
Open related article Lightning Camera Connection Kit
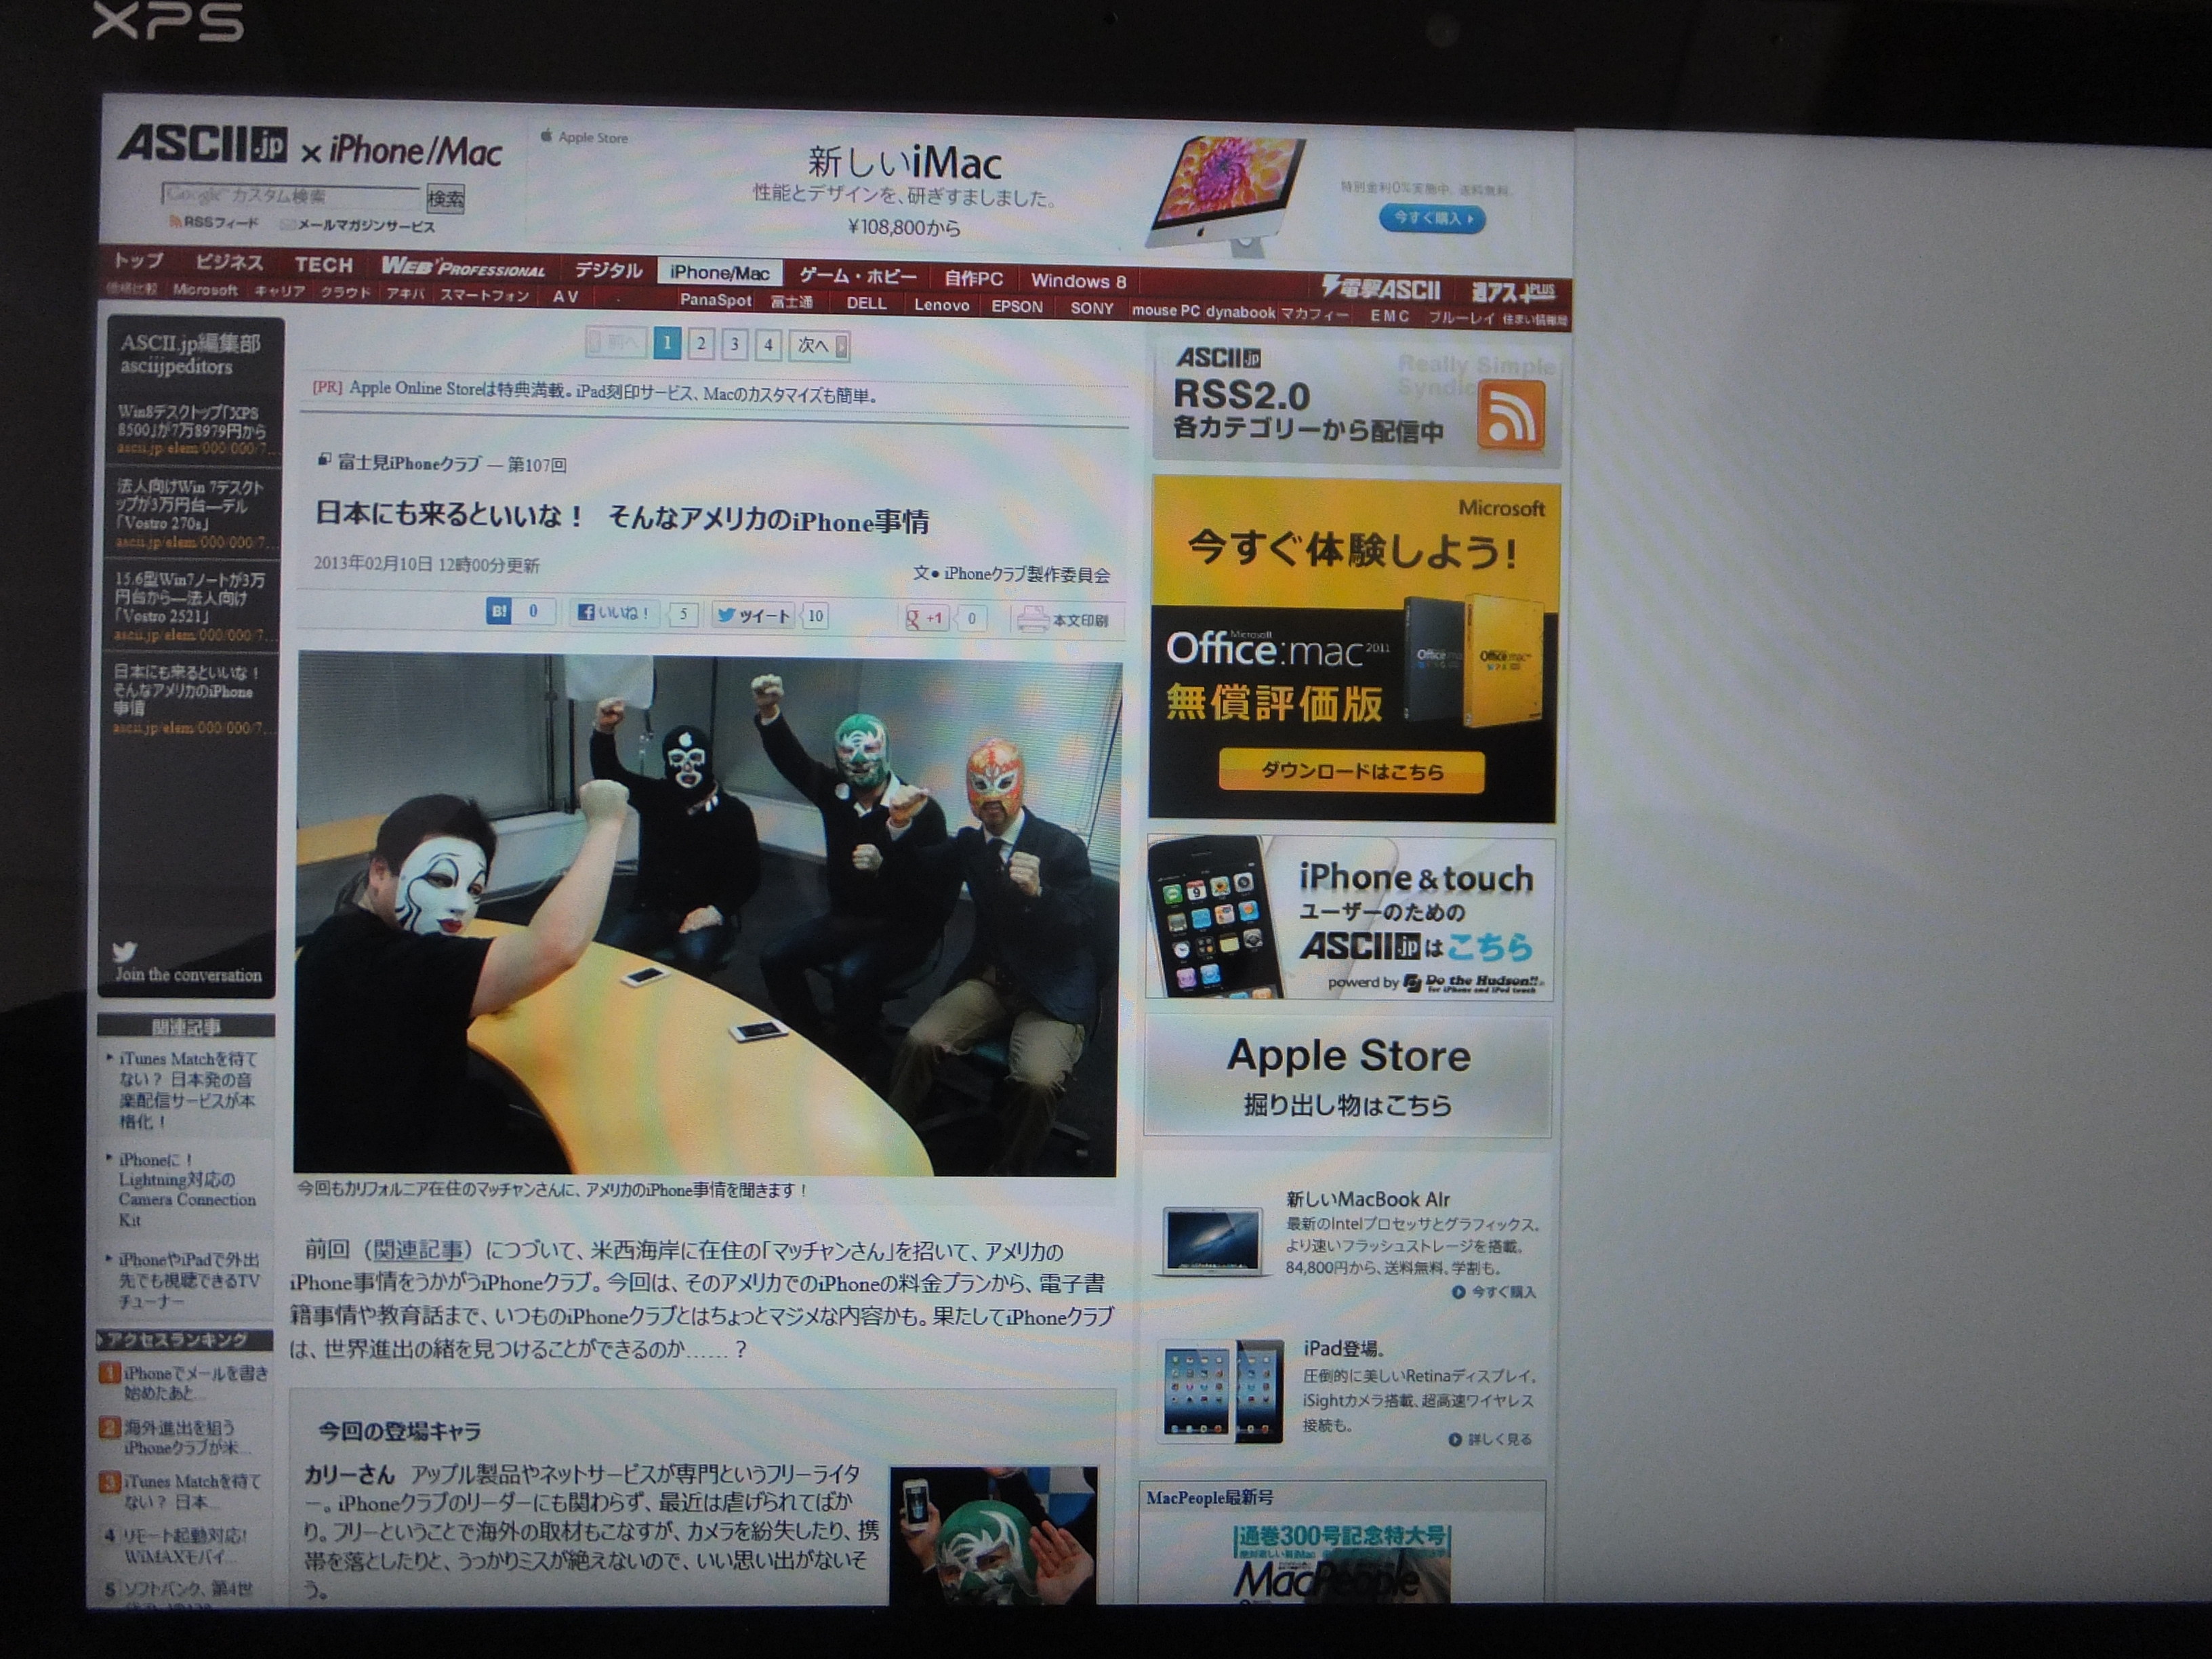coord(186,1190)
